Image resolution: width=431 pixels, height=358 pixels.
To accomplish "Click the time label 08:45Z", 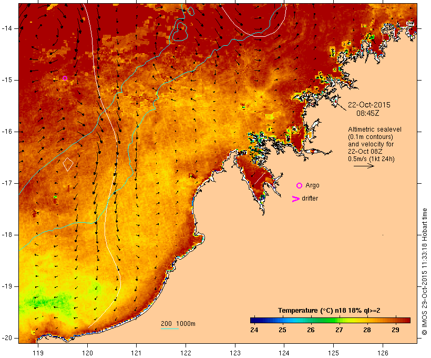I will click(368, 113).
